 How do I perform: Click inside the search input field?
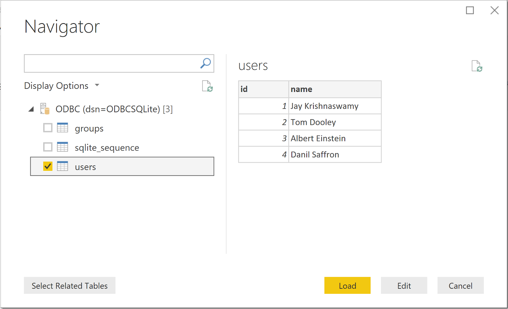coord(111,63)
